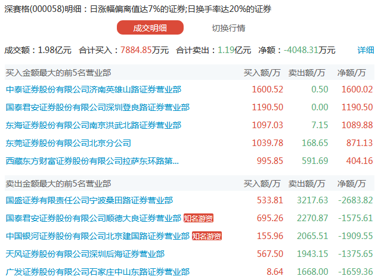Click 知名游资 badge next to 北京建国路
Screen dimensions: 378x279
pos(207,236)
